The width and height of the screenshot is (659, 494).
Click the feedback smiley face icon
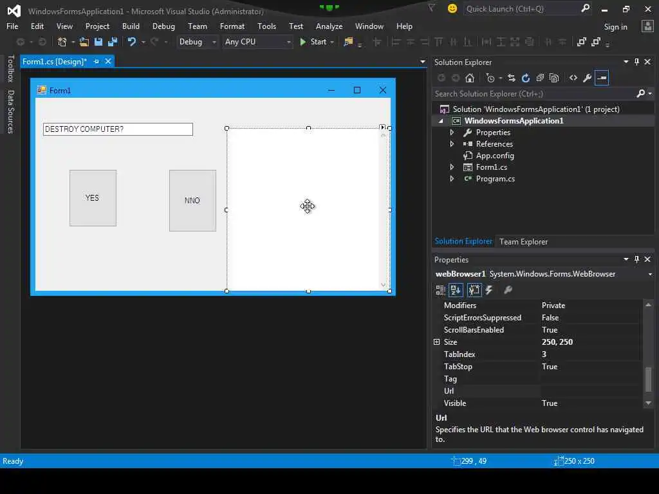(452, 8)
